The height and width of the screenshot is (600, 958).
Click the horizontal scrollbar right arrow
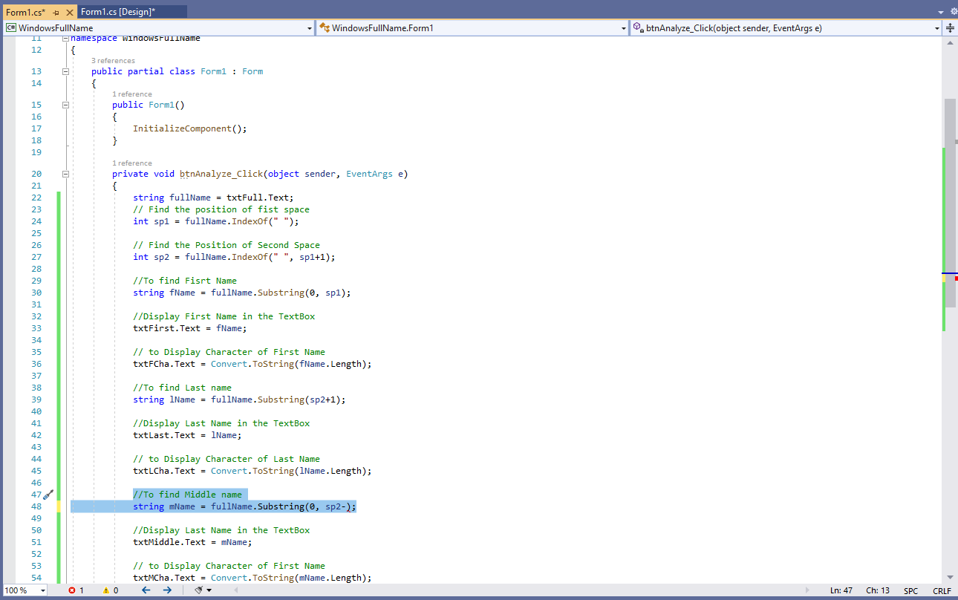[809, 590]
